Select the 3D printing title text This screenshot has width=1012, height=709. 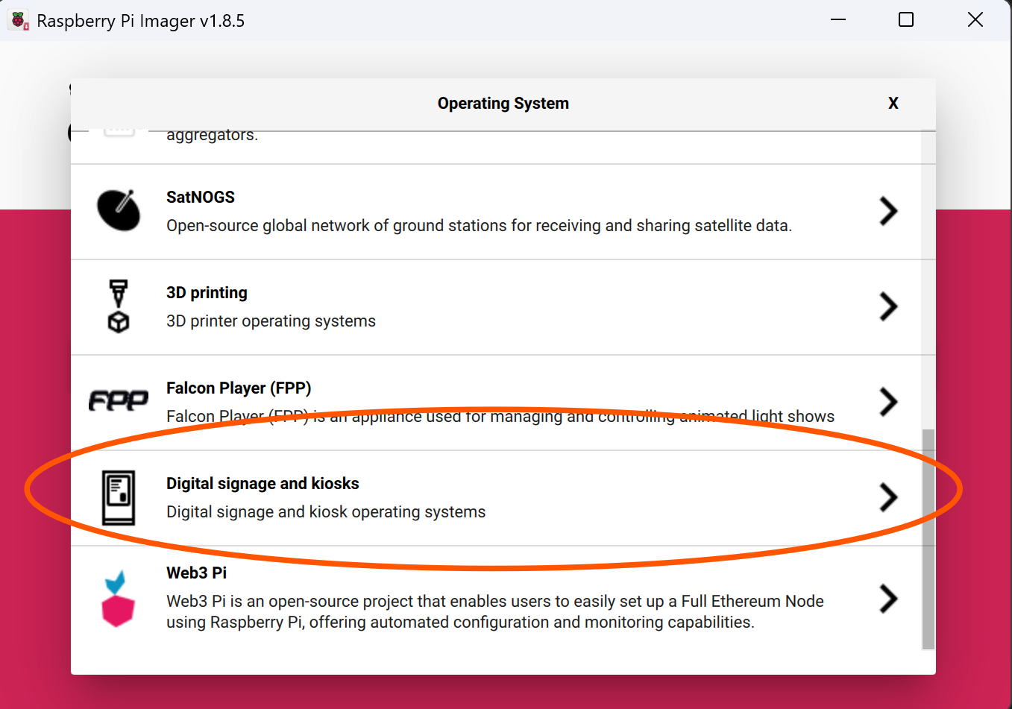tap(207, 293)
